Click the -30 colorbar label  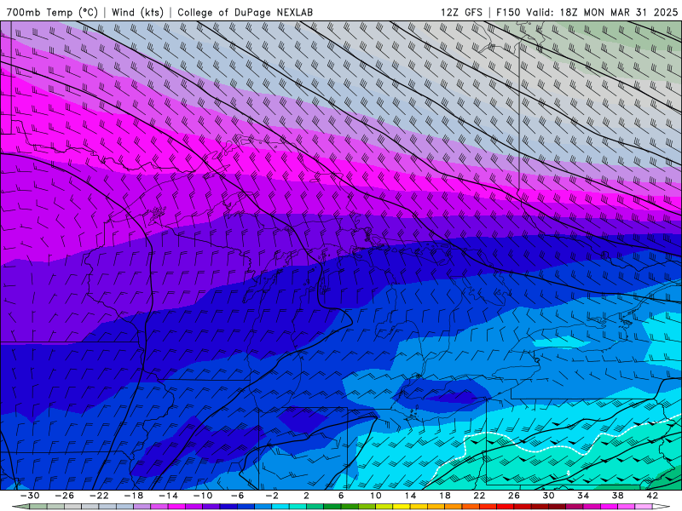pyautogui.click(x=30, y=496)
